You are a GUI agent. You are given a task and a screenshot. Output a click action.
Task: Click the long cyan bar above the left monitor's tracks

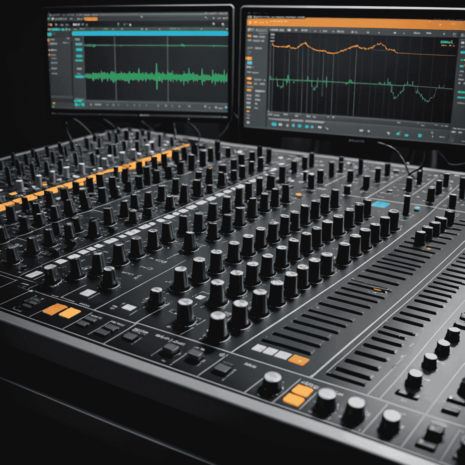click(x=150, y=33)
